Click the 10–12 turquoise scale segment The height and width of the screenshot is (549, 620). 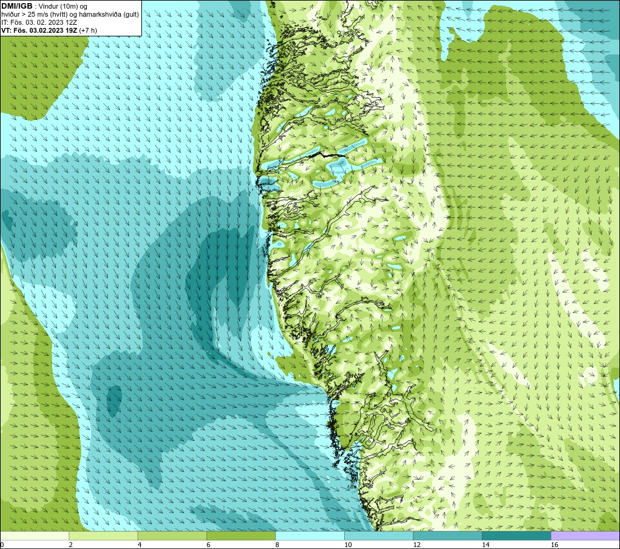pos(378,535)
